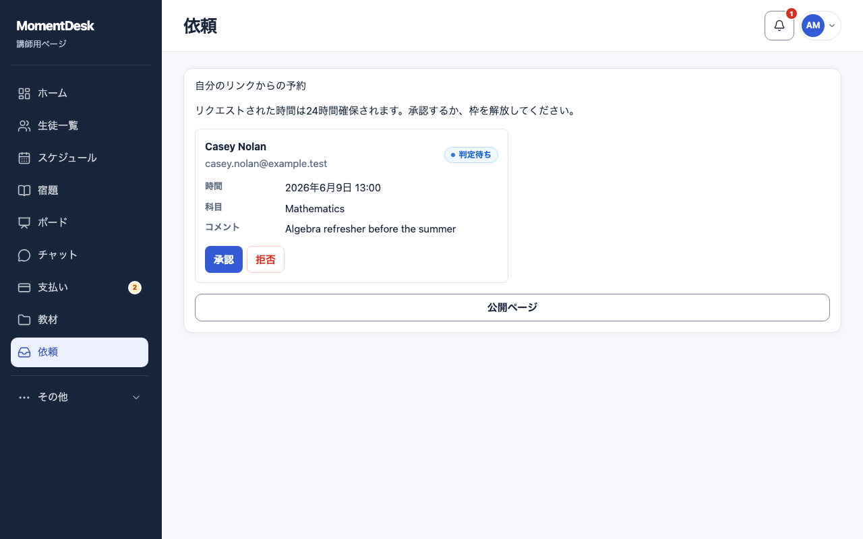Click the 講師用ページ subtitle
Screen dimensions: 863x539
[41, 44]
